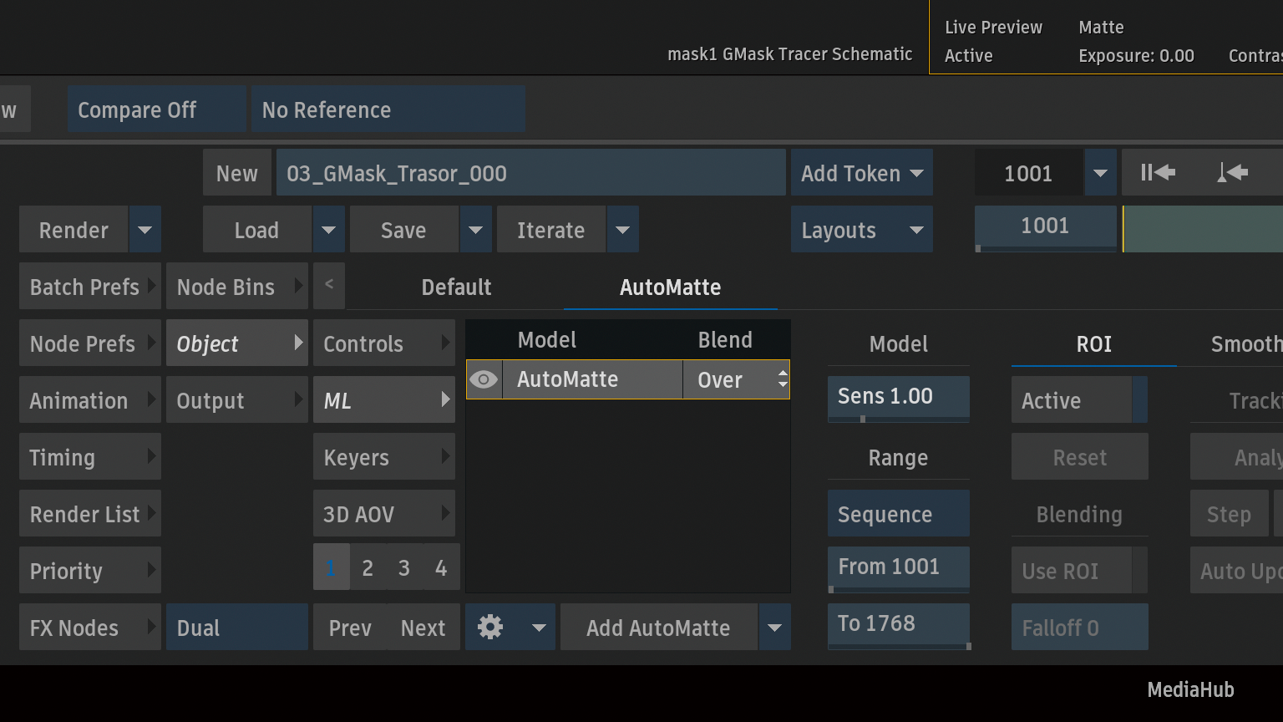This screenshot has width=1283, height=722.
Task: Switch to the Default tab
Action: pyautogui.click(x=456, y=287)
